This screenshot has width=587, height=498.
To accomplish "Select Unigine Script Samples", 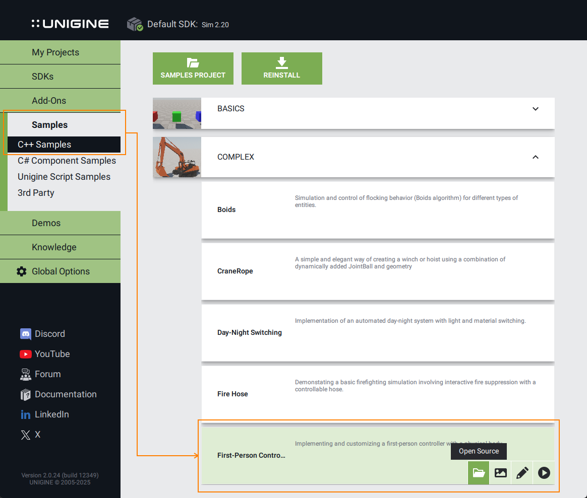I will [64, 177].
